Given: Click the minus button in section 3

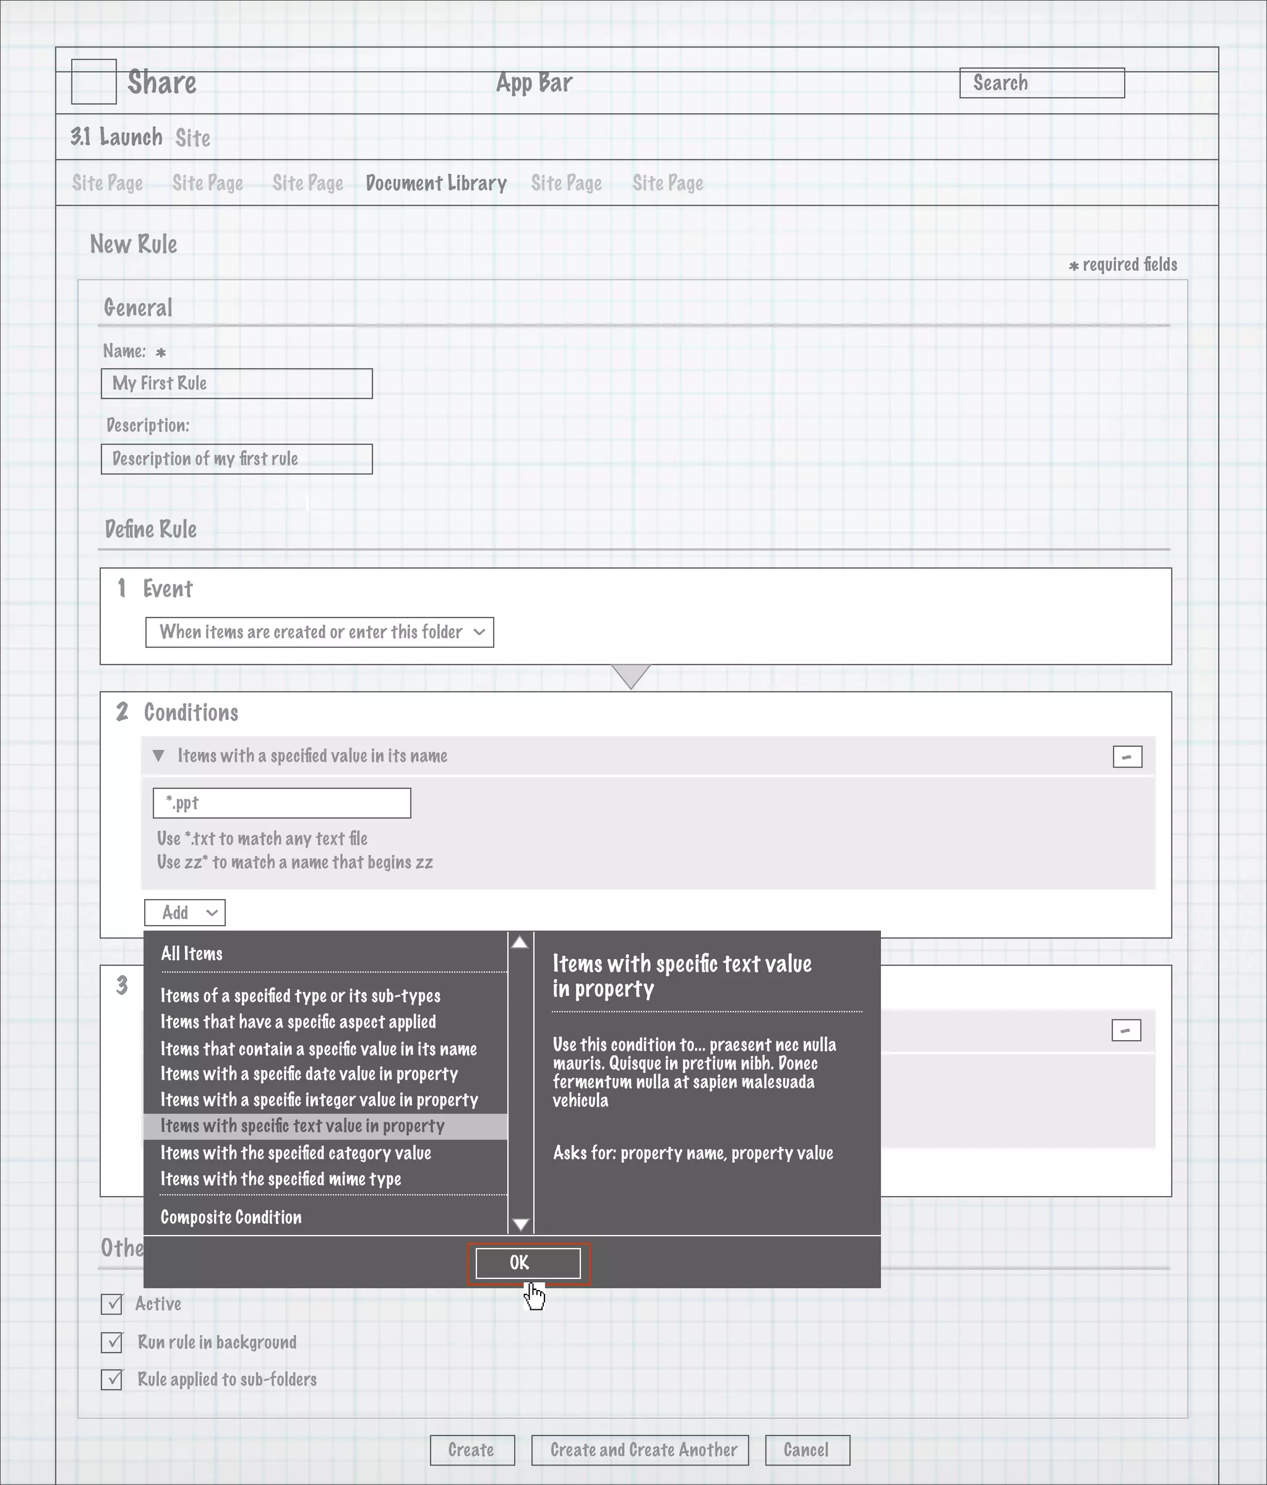Looking at the screenshot, I should pos(1125,1031).
